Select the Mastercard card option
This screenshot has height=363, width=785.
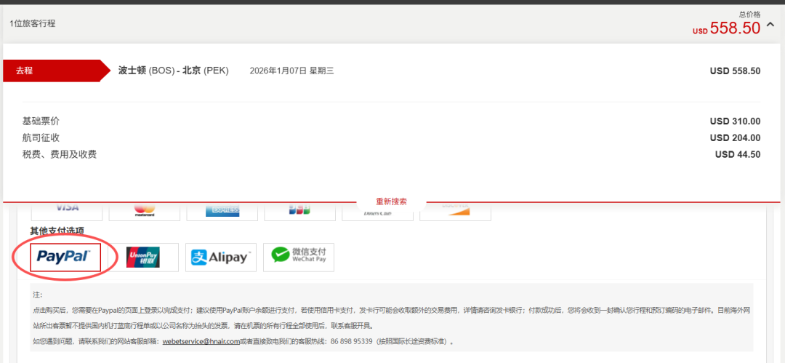(145, 211)
